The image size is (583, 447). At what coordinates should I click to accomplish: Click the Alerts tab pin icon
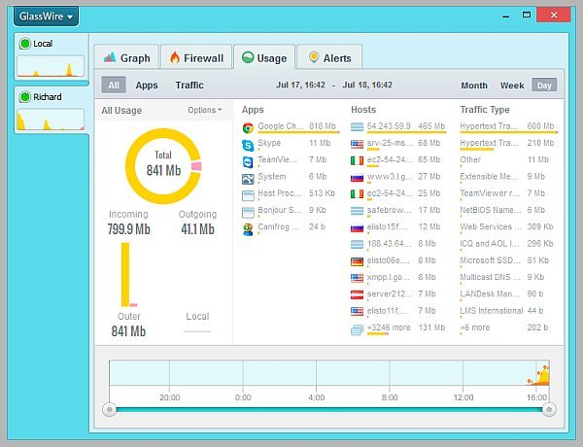pyautogui.click(x=314, y=57)
